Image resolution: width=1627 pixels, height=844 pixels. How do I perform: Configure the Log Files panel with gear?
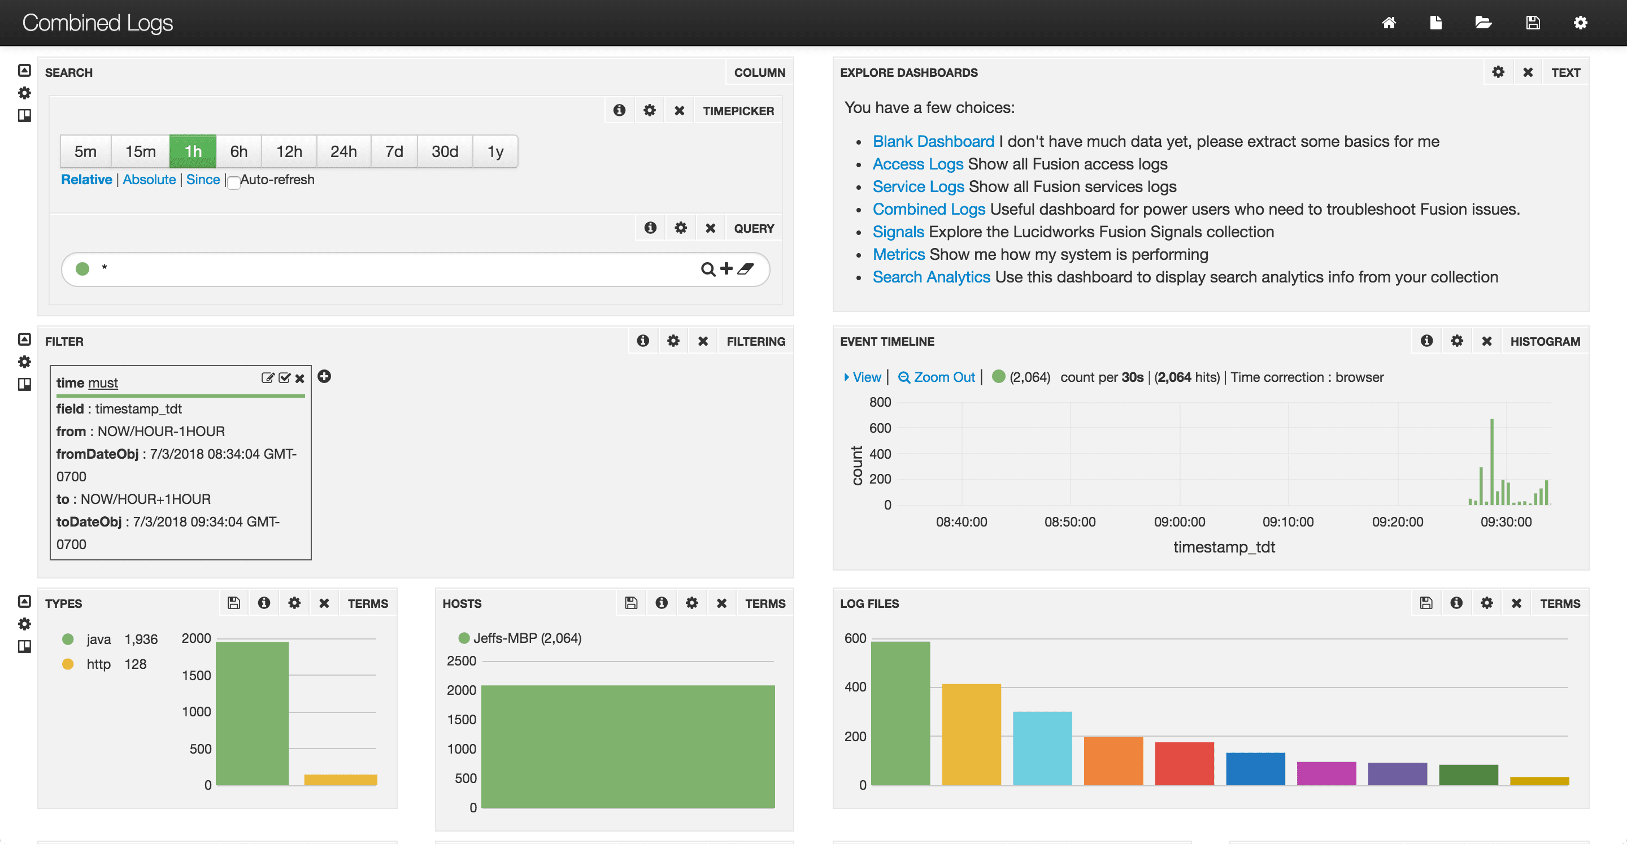point(1487,603)
